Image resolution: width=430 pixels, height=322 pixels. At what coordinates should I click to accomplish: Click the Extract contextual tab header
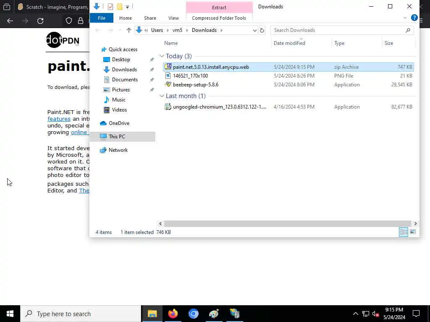[x=219, y=8]
